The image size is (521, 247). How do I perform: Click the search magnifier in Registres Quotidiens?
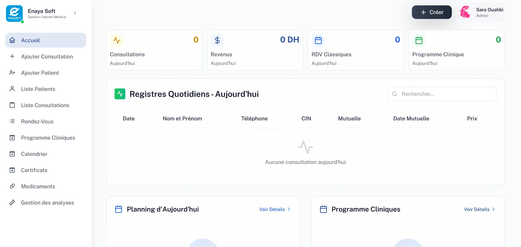pos(395,94)
